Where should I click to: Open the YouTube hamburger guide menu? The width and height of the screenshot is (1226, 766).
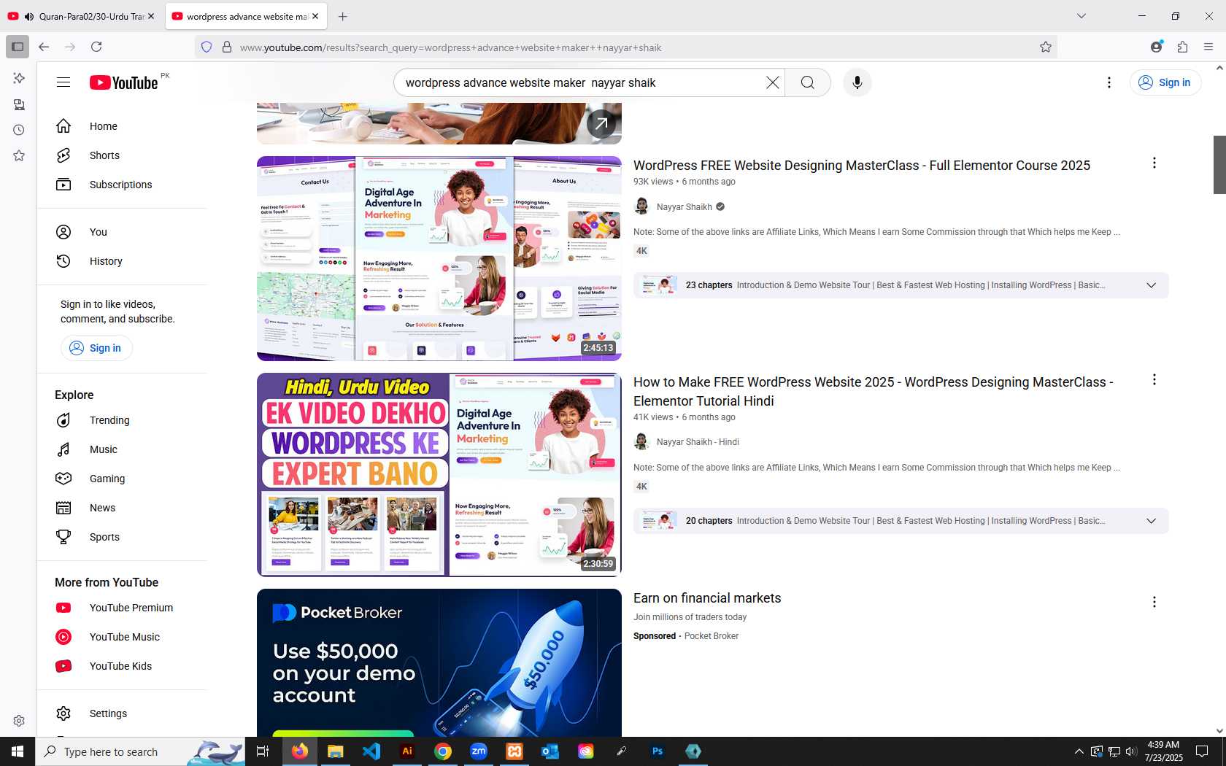63,82
